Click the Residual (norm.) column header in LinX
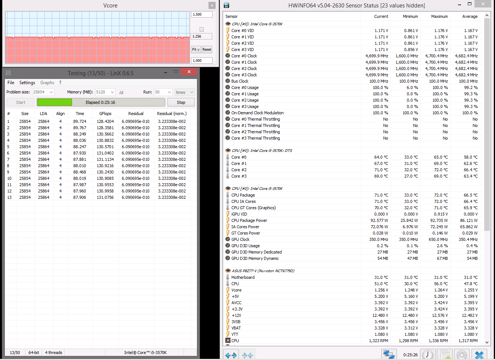 (x=172, y=114)
